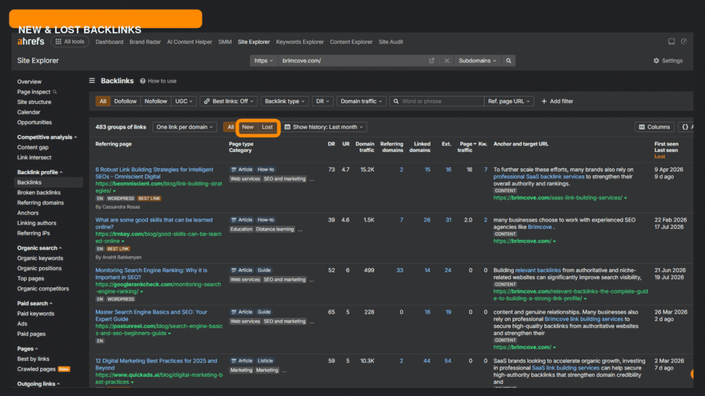Click the Ahrefs logo

[x=30, y=42]
